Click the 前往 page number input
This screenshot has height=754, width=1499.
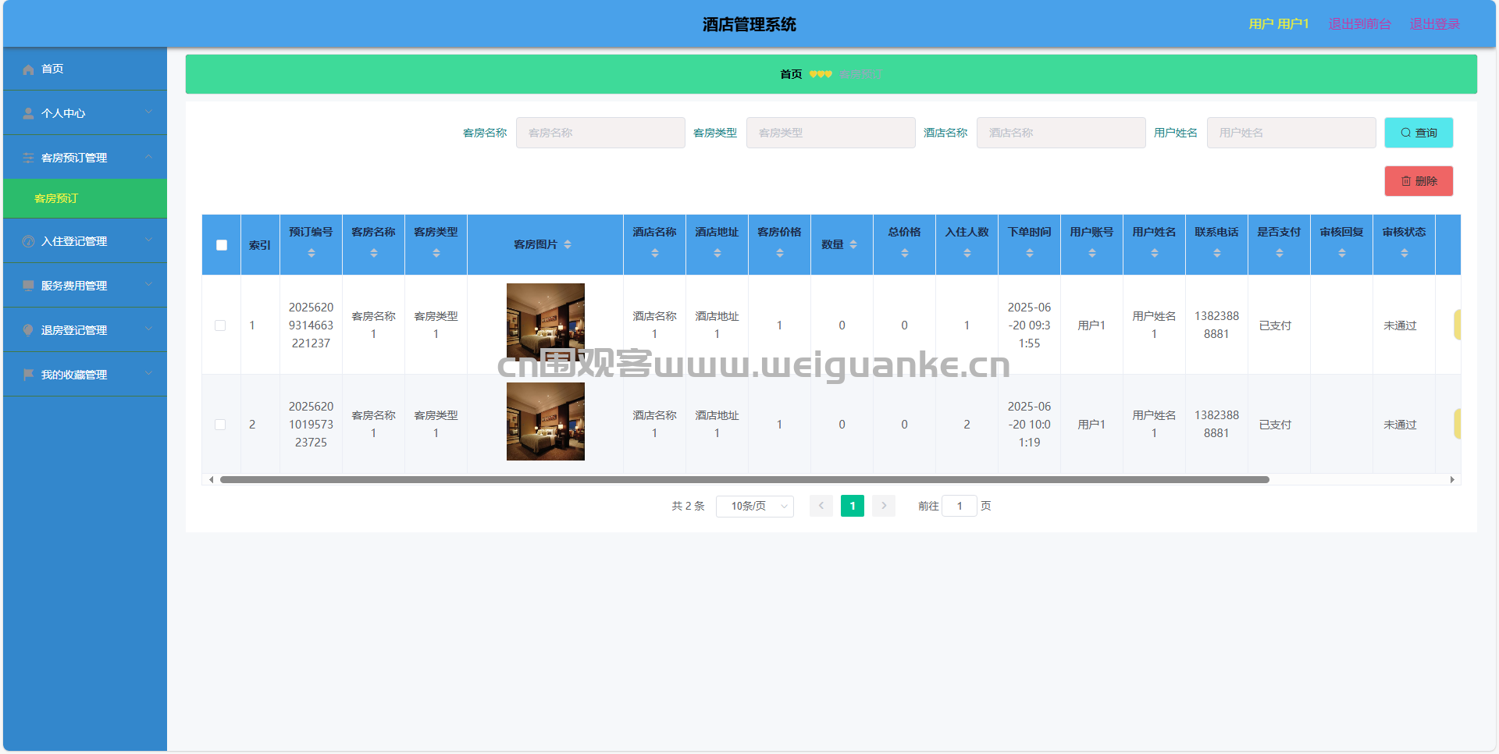point(960,506)
